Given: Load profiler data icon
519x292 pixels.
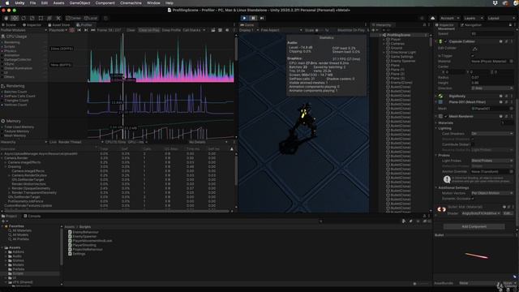Looking at the screenshot, I should pos(212,30).
